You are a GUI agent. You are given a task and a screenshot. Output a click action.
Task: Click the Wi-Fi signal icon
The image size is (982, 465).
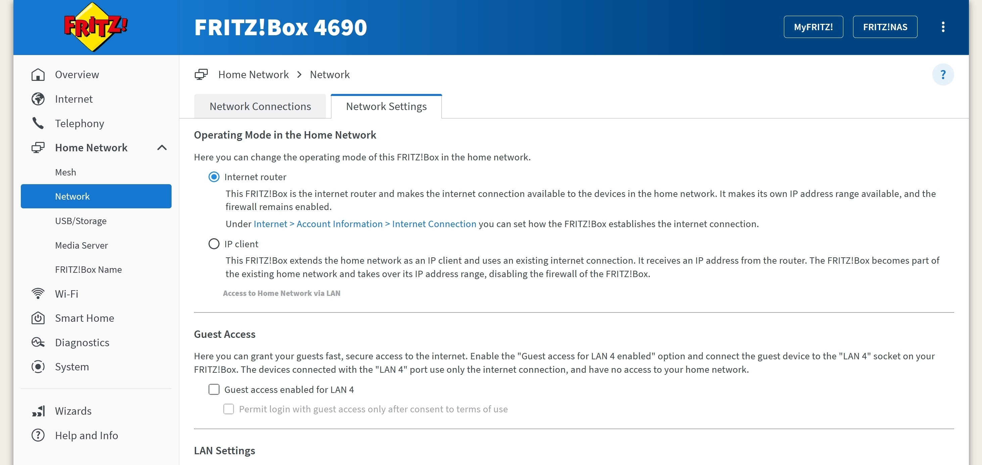click(38, 294)
